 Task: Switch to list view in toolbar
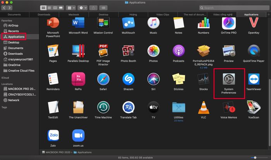pos(49,8)
